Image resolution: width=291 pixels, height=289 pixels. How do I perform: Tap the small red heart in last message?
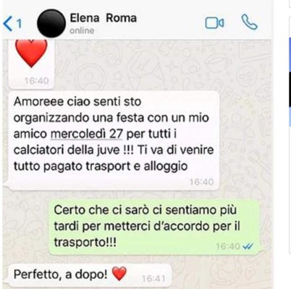(119, 274)
